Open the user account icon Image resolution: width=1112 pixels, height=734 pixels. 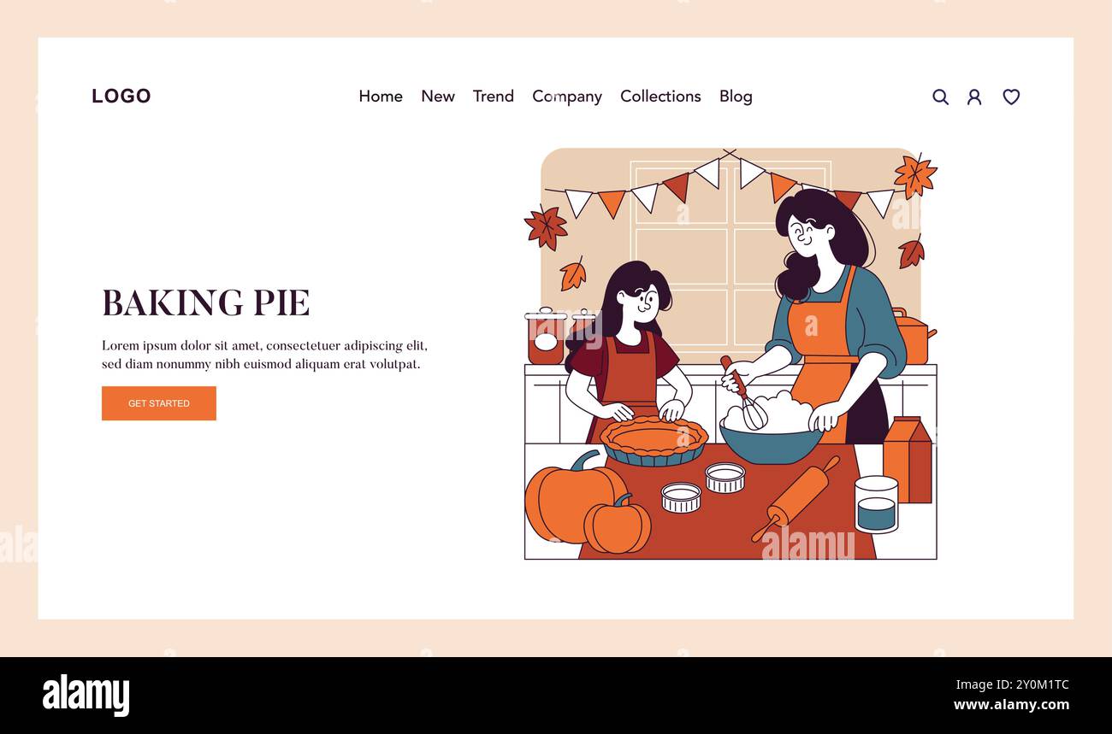974,97
